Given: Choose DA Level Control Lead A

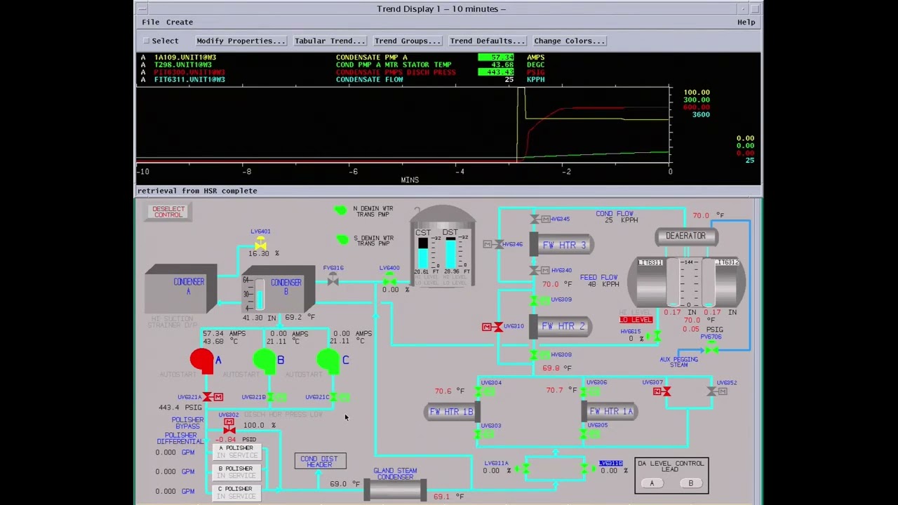Looking at the screenshot, I should point(652,483).
